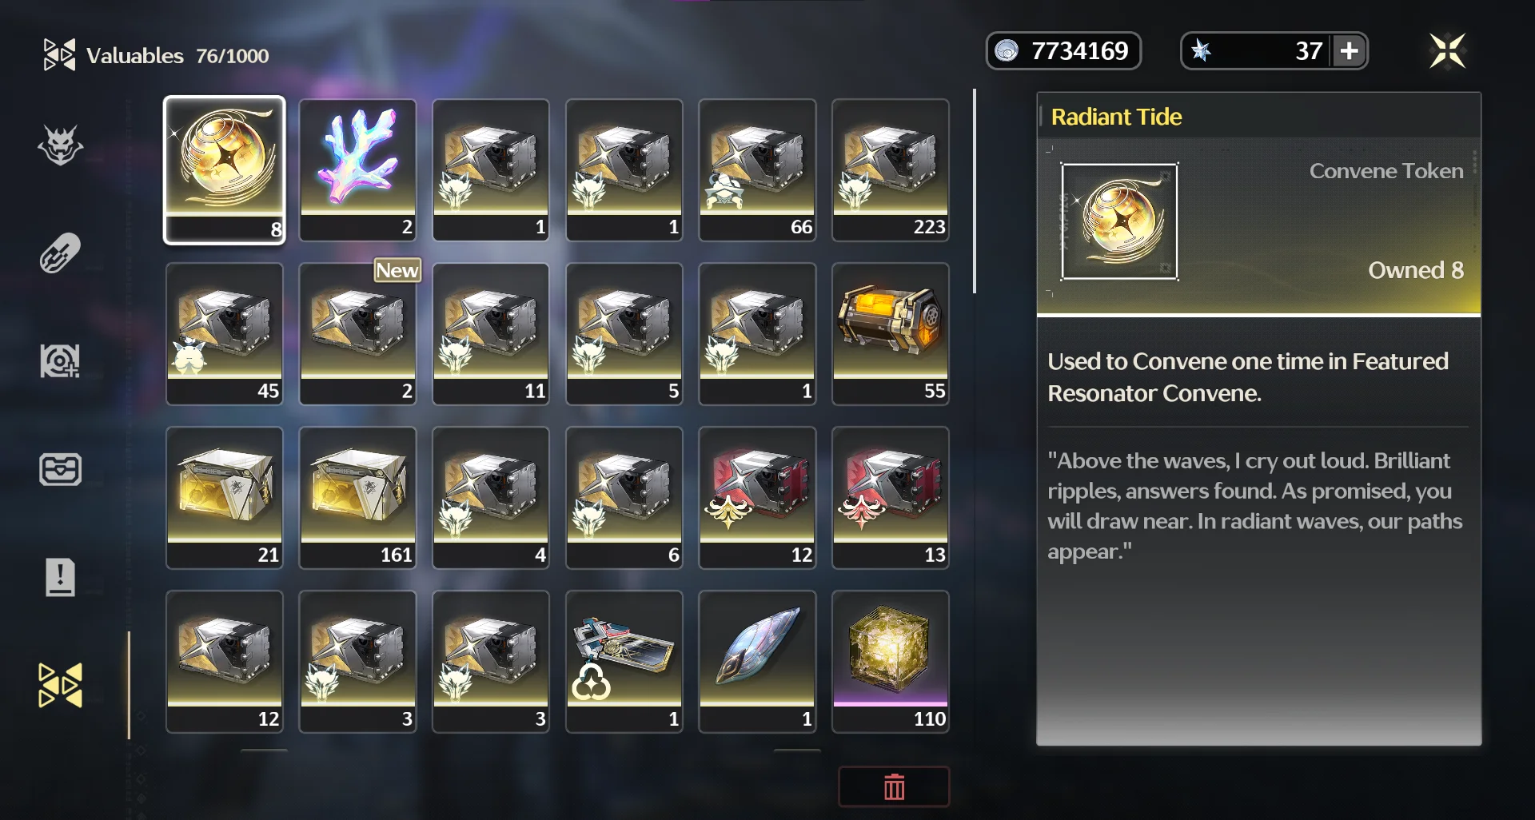
Task: Click the trash can delete button
Action: tap(894, 787)
